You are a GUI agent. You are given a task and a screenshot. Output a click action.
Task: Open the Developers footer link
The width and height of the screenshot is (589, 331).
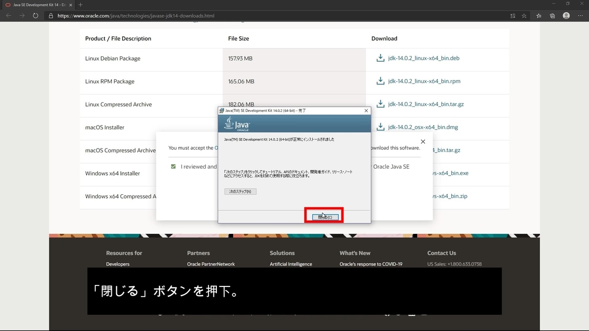point(118,264)
